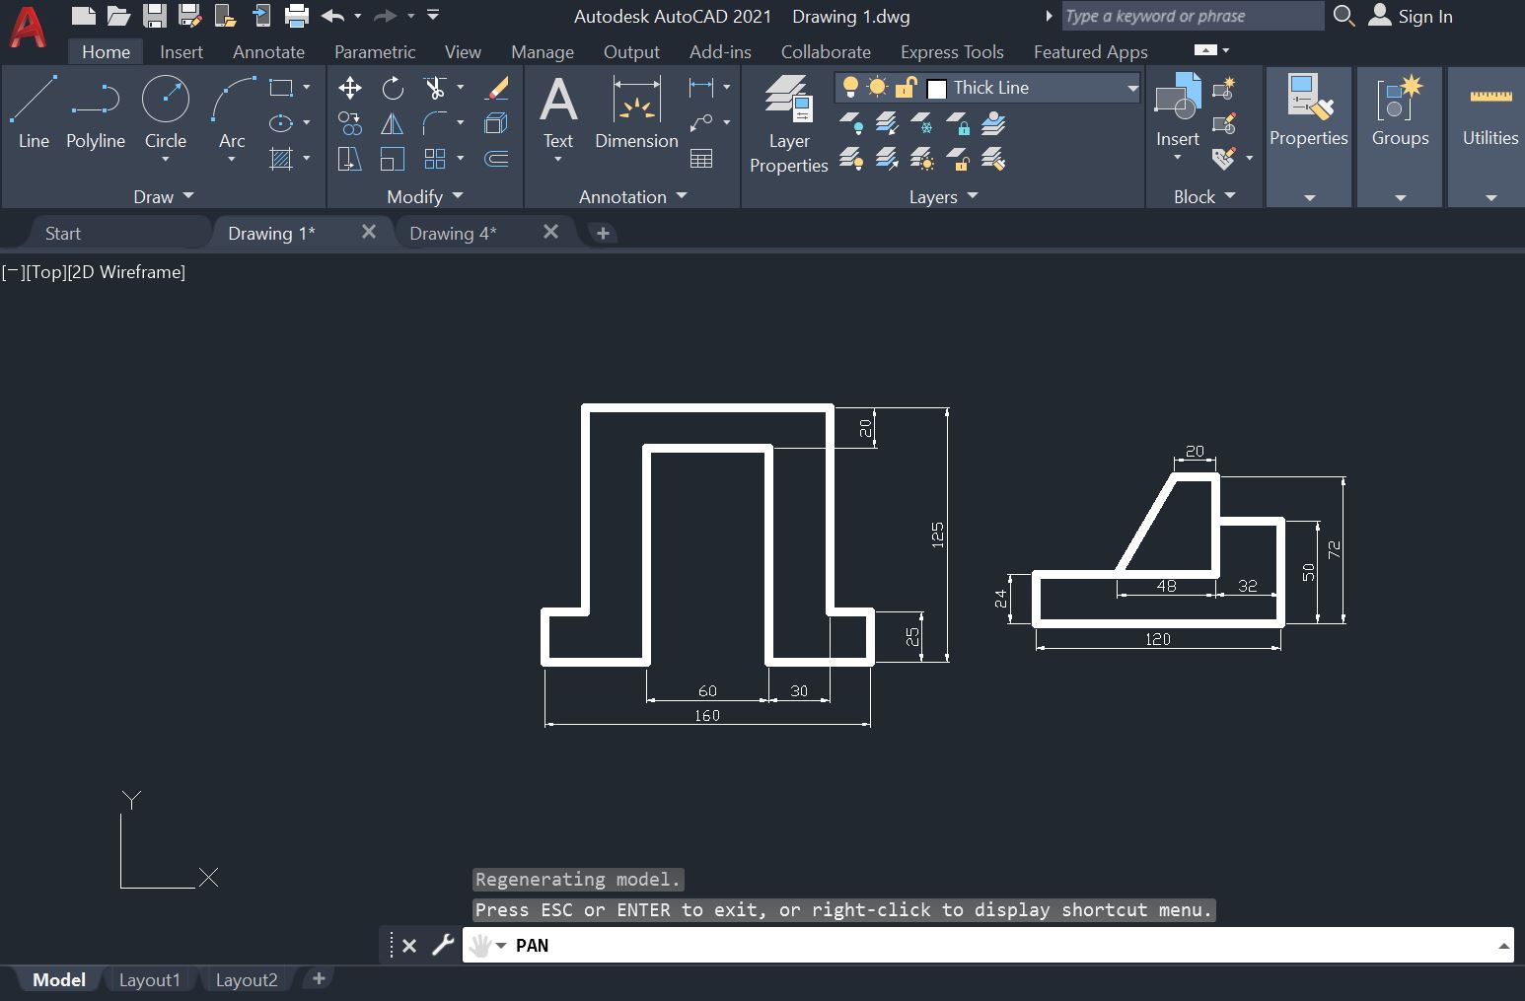1525x1001 pixels.
Task: Open the Dimension tool
Action: (635, 113)
